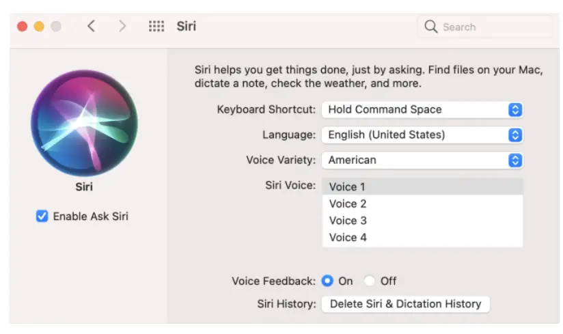Screen dimensions: 563x334
Task: Set Voice Feedback to Off
Action: 370,281
